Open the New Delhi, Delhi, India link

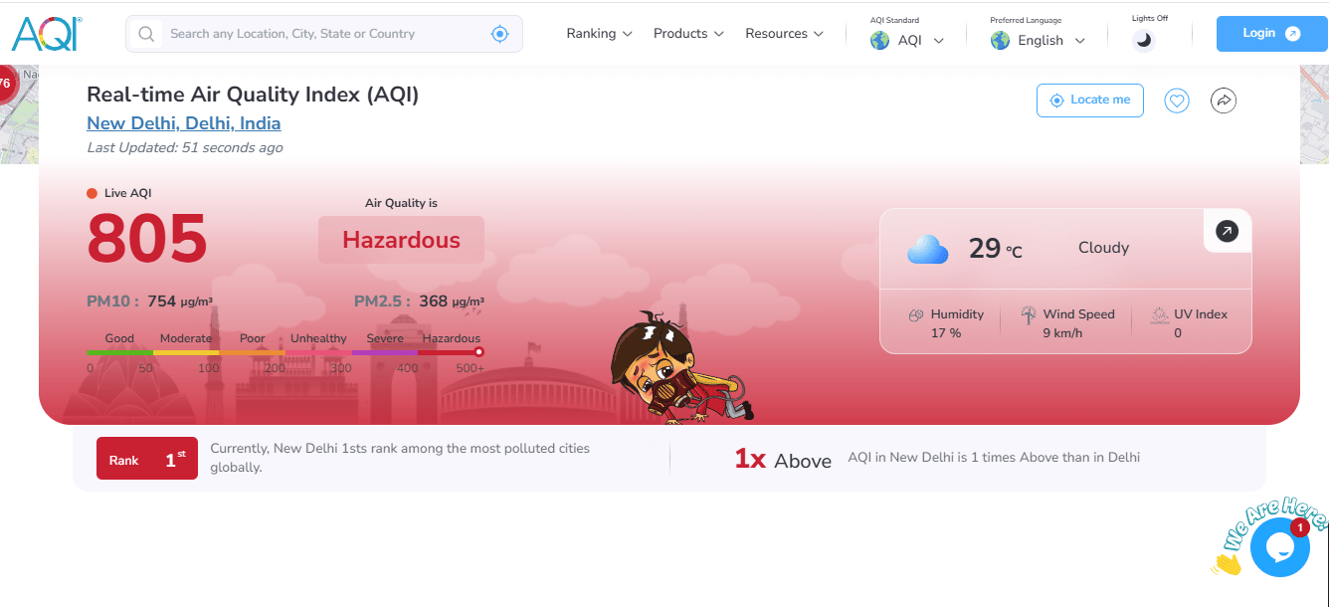[x=184, y=123]
